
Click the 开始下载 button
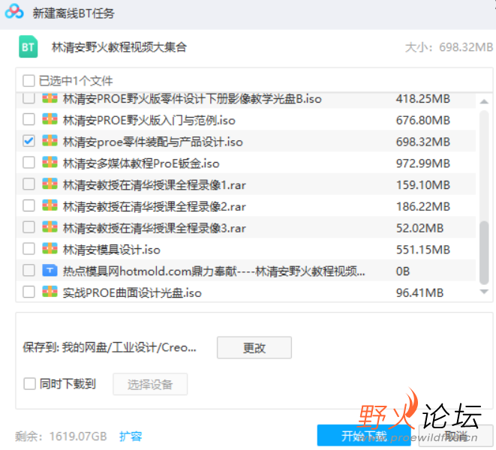tap(364, 436)
